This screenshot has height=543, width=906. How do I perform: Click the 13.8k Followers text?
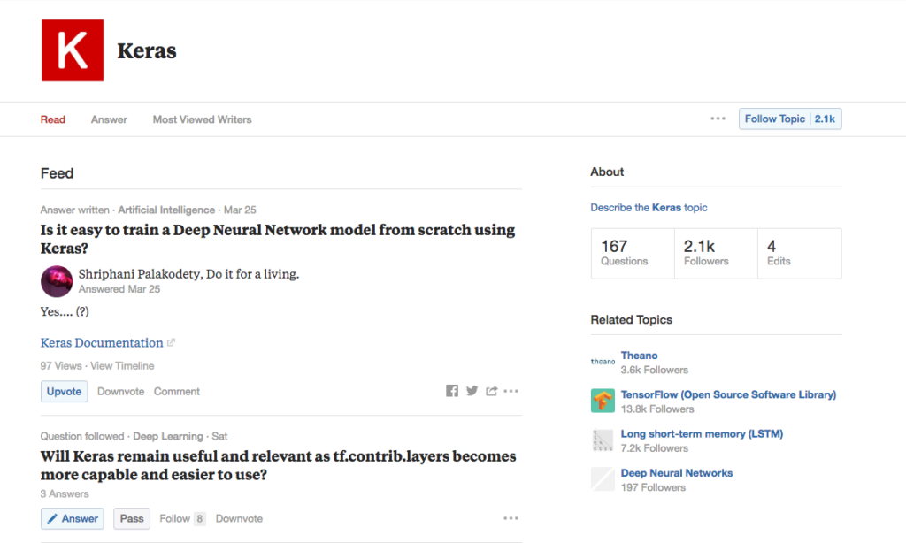(657, 409)
